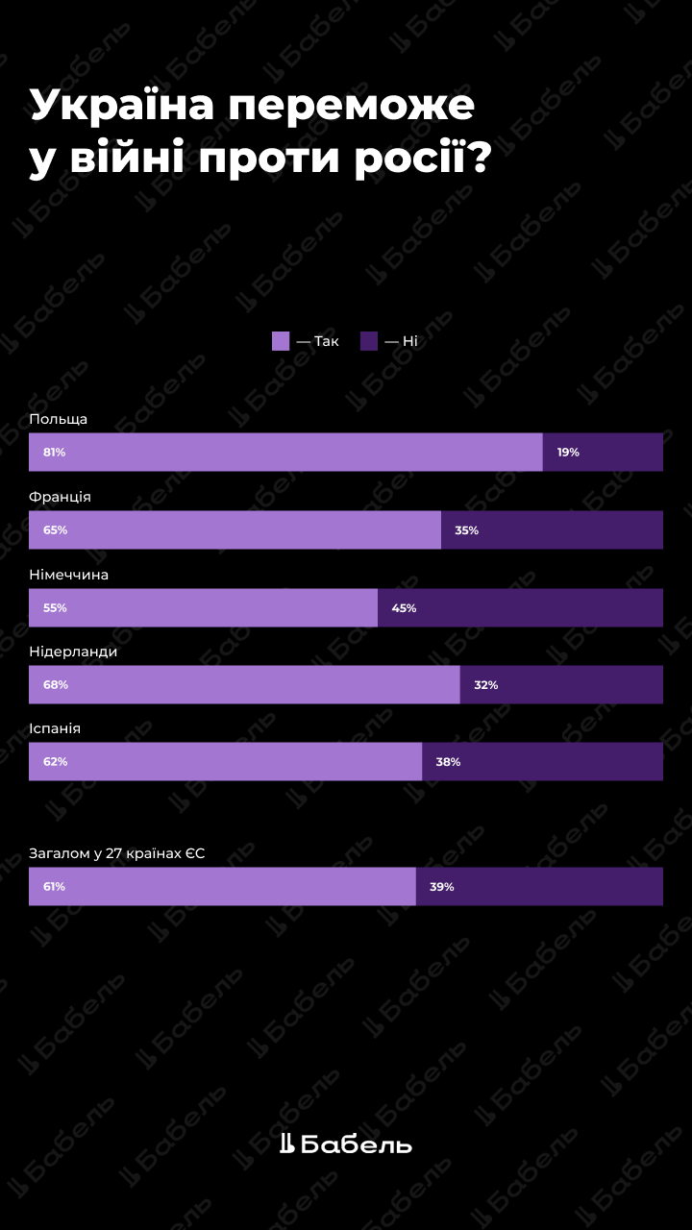Click the Бабель logo icon at bottom
This screenshot has width=692, height=1230.
coord(286,1144)
